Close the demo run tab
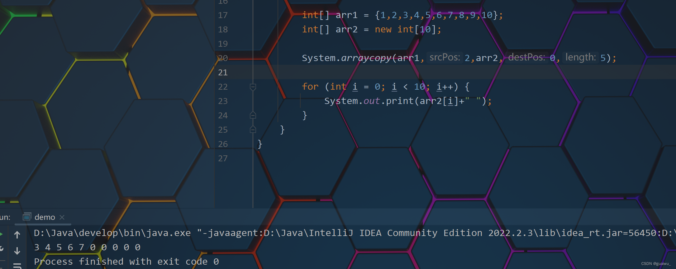The width and height of the screenshot is (676, 269). coord(62,217)
